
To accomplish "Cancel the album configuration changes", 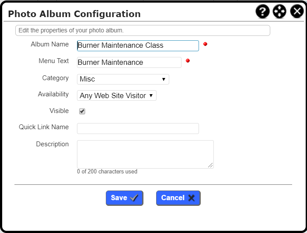I will tap(178, 198).
